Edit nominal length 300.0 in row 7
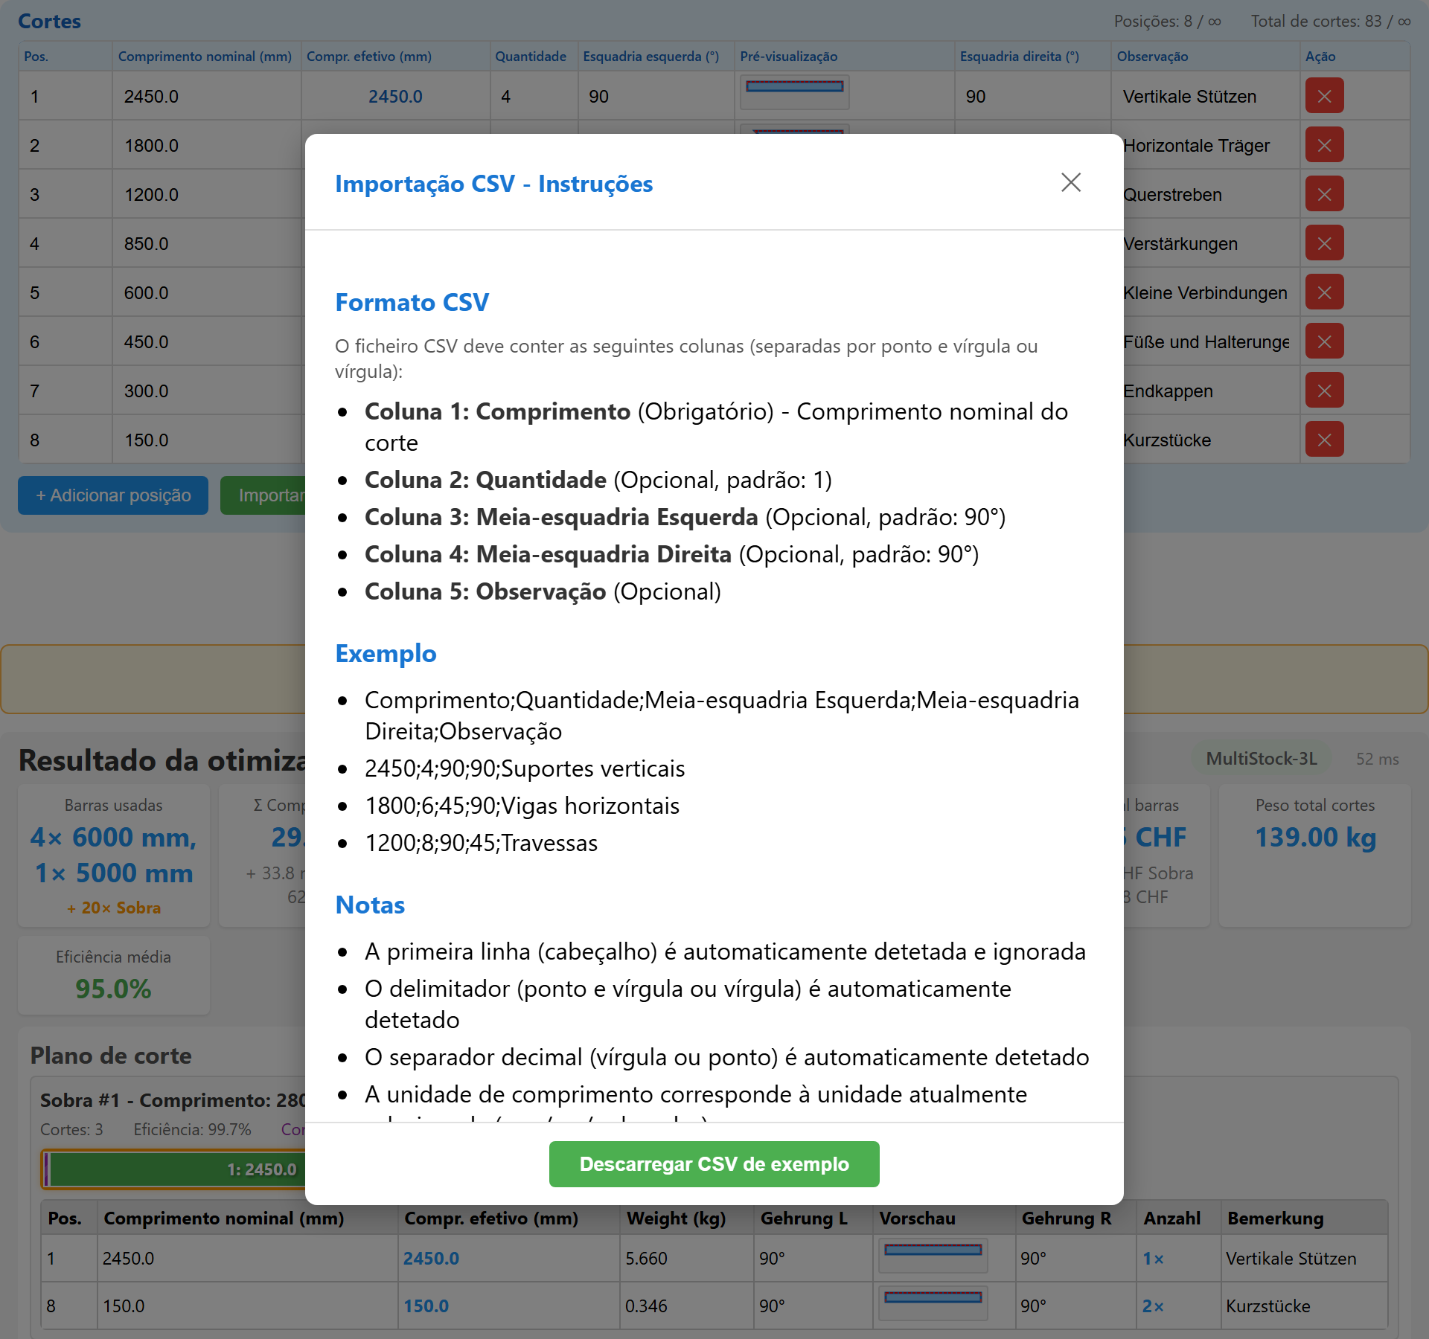The image size is (1429, 1339). tap(207, 391)
